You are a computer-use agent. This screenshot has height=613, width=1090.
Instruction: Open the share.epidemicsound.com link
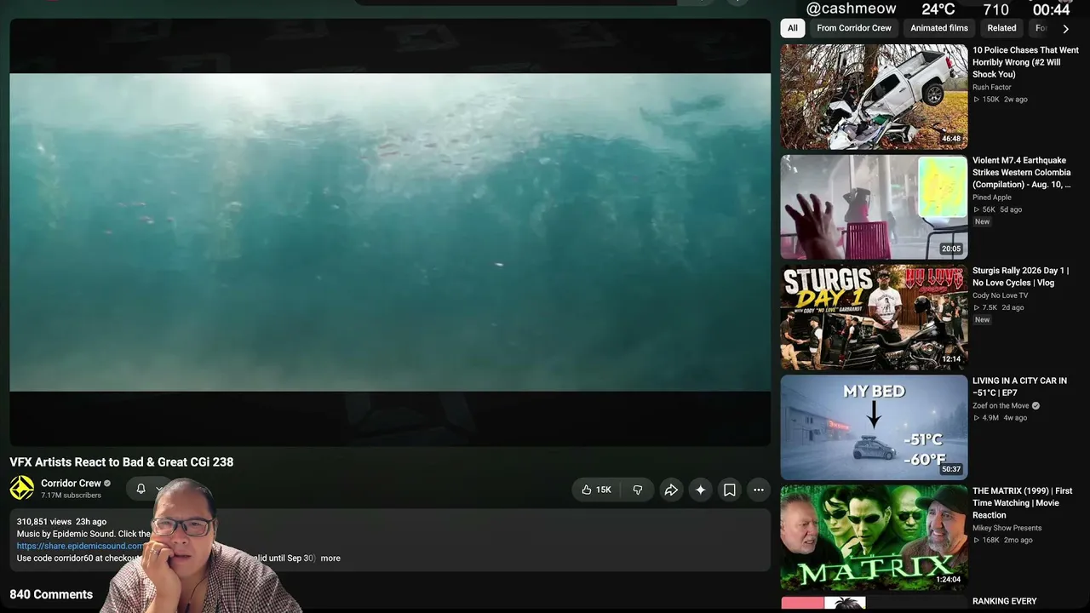(x=81, y=546)
